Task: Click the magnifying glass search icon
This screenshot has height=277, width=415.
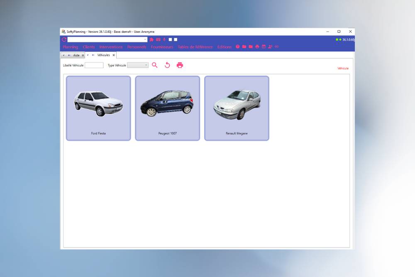Action: [155, 65]
